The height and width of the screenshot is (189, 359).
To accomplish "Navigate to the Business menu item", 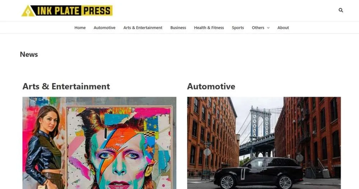I will (x=178, y=28).
